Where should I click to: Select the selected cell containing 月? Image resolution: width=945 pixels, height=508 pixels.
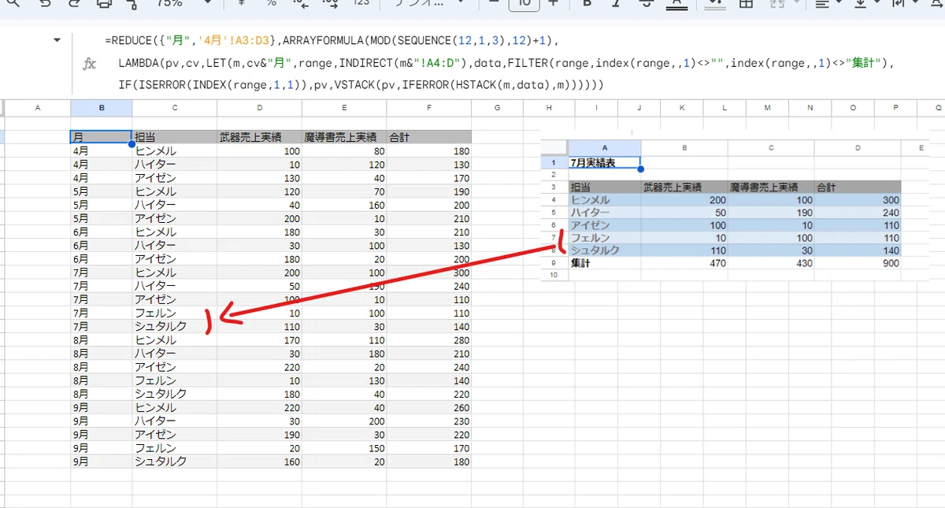tap(101, 137)
